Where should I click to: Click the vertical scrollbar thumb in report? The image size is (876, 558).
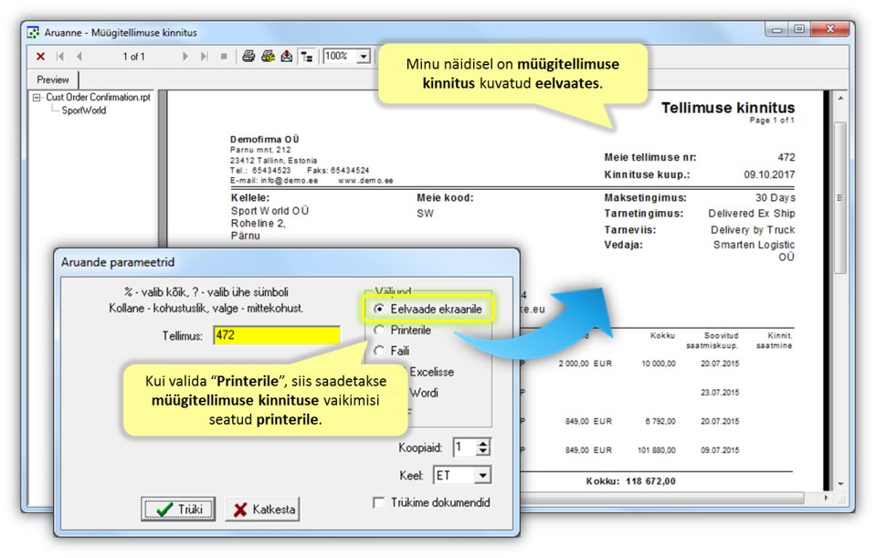click(x=840, y=198)
